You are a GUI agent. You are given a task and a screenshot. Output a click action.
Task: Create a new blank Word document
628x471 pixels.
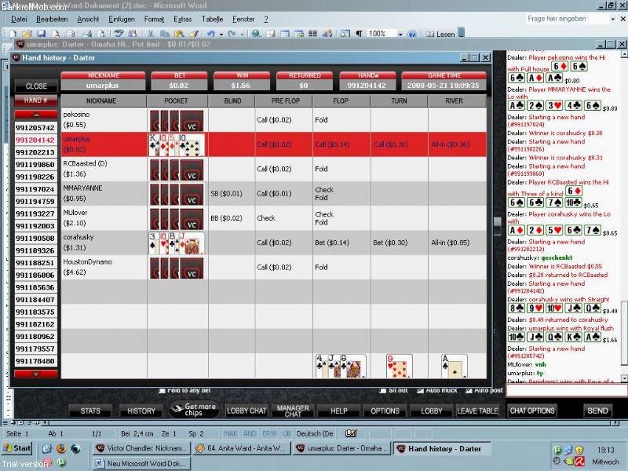[x=13, y=34]
